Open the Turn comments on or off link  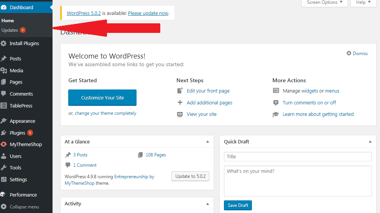pos(309,103)
